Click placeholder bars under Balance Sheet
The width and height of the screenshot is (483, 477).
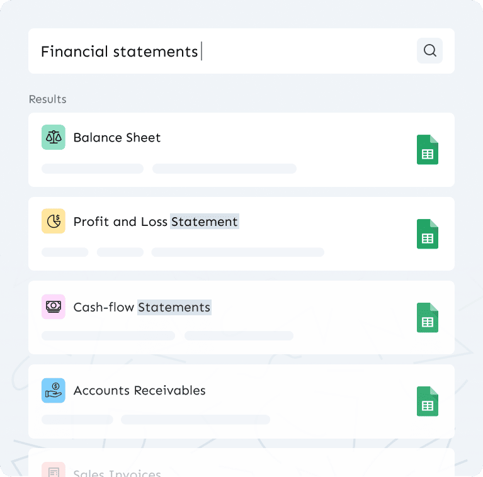pos(169,169)
